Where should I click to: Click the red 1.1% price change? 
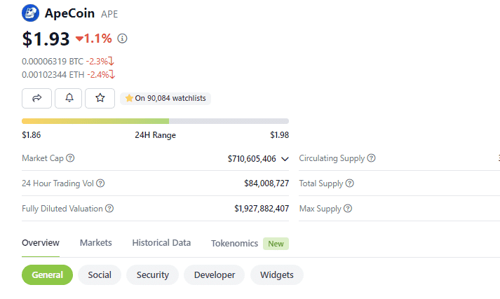(94, 39)
